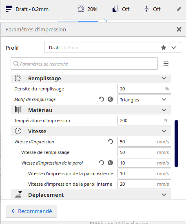
Task: Click the settings list vertical scrollbar
Action: coord(176,143)
